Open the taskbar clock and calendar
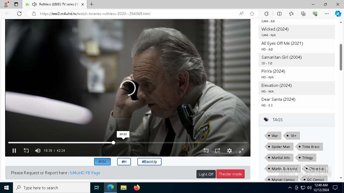 pos(321,188)
